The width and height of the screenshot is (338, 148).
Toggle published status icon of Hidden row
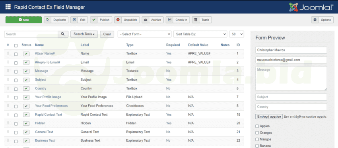pyautogui.click(x=26, y=123)
